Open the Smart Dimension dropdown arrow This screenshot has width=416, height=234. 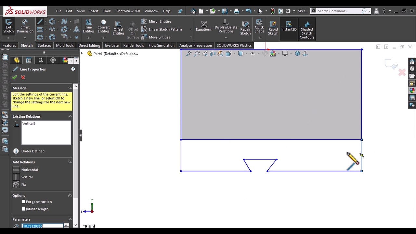[25, 38]
